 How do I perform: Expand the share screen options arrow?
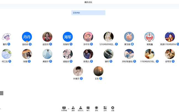[x=68, y=108]
